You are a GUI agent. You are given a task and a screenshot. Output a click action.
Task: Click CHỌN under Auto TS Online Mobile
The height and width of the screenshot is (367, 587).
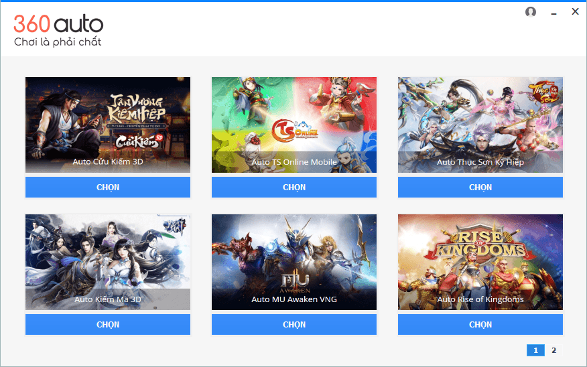point(294,187)
